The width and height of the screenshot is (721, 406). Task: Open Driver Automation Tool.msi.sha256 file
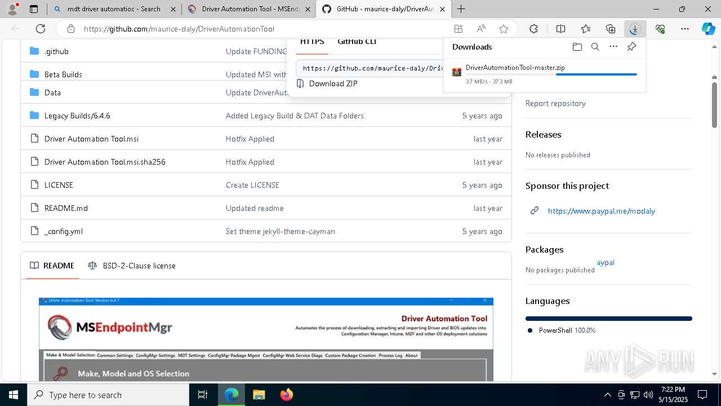coord(105,162)
